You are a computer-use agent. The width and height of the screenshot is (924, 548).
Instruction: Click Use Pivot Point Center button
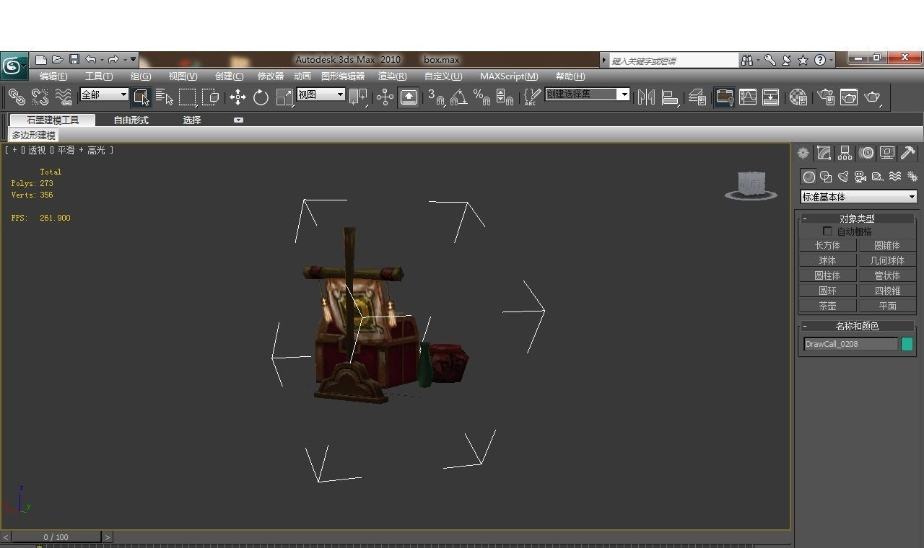tap(358, 97)
